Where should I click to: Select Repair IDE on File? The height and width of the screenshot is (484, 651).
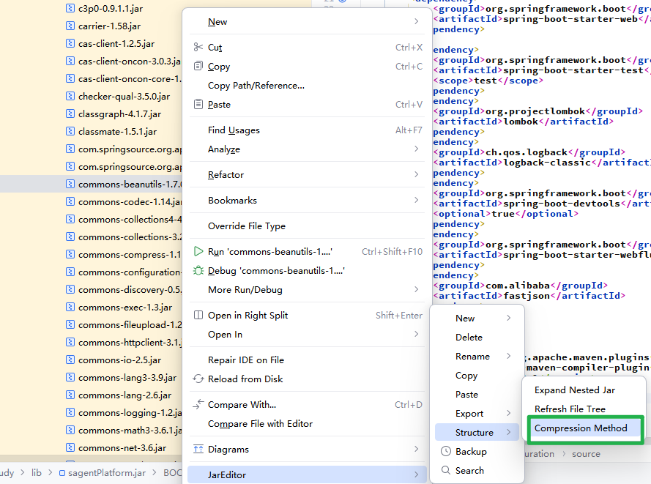[x=308, y=360]
